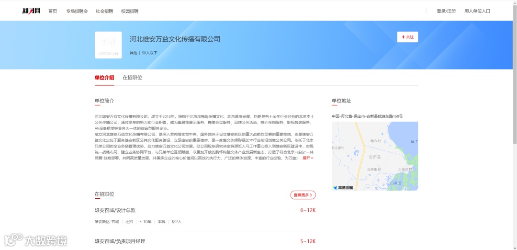517x250 pixels.
Task: Open the 雄安容城/设计总监 job listing
Action: point(115,210)
